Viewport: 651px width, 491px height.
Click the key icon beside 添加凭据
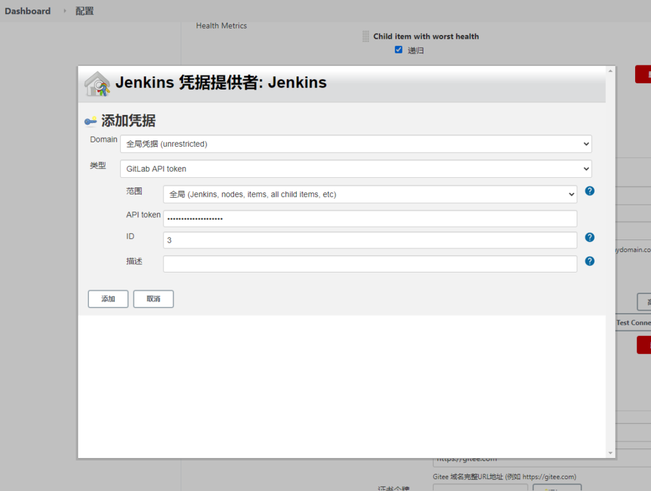(x=90, y=121)
